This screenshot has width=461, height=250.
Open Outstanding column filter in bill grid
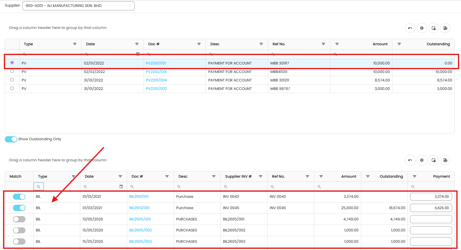368,176
